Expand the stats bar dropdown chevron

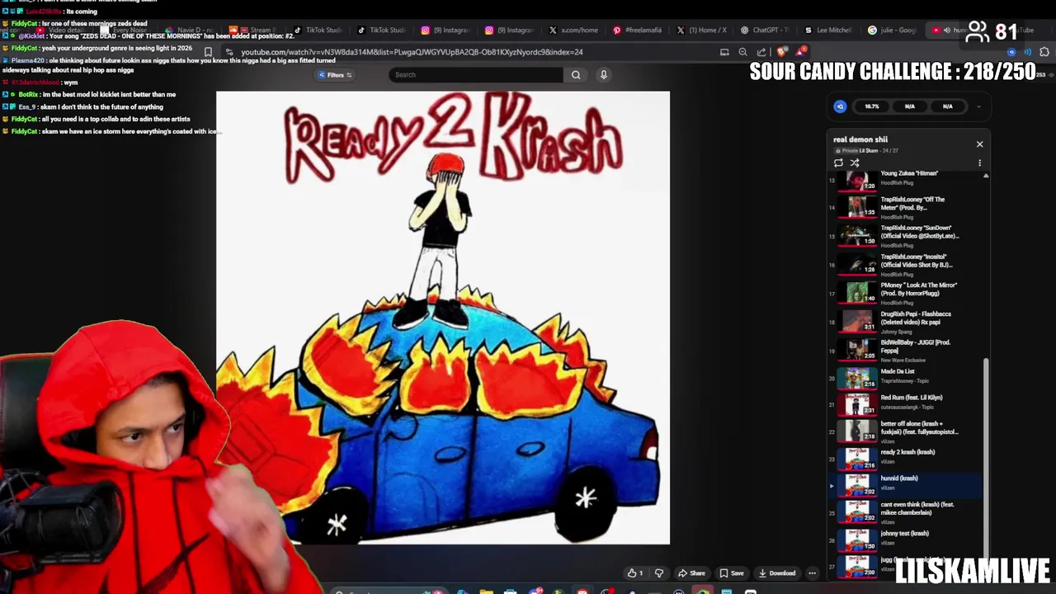click(978, 106)
